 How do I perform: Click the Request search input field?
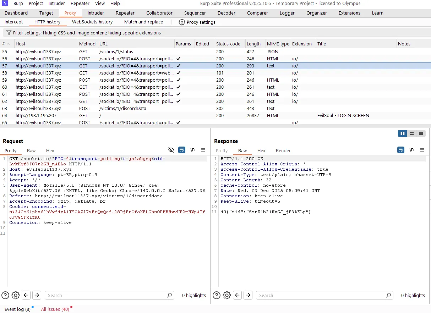click(x=109, y=295)
